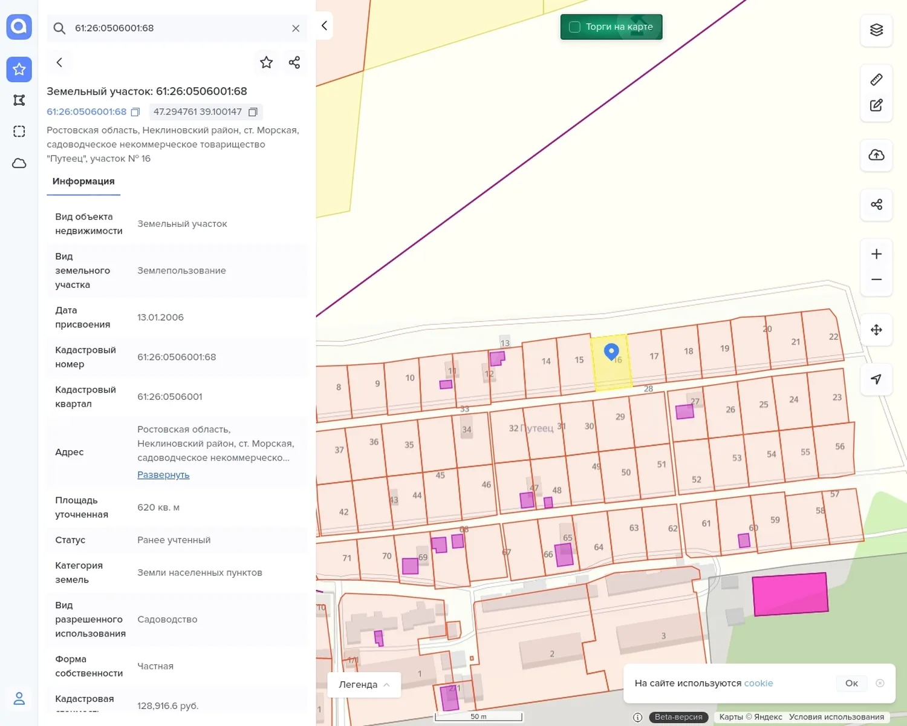Click the cloud upload icon

point(876,155)
